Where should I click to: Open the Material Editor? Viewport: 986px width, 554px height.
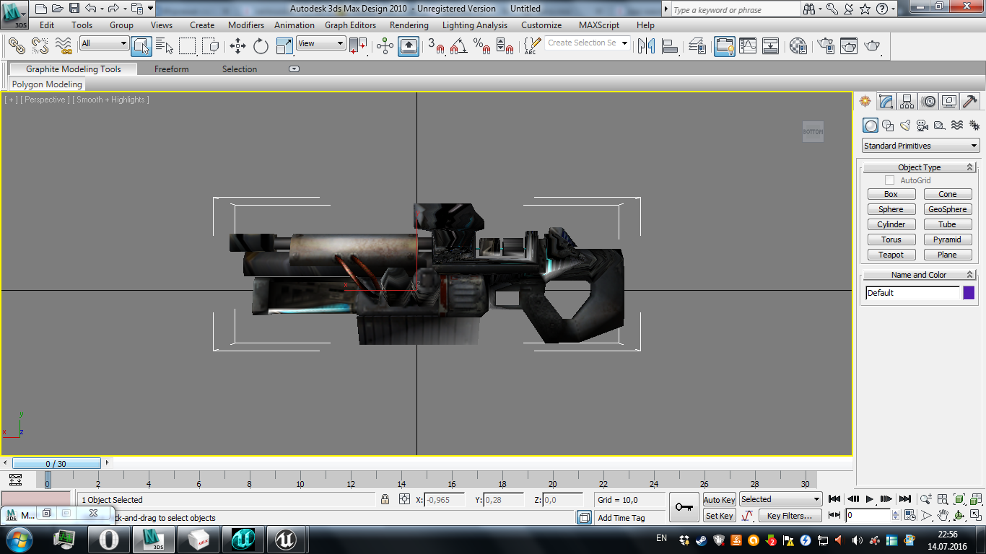(798, 46)
